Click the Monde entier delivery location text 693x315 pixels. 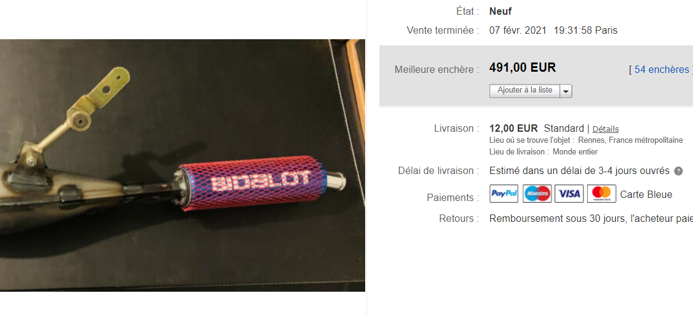tap(575, 152)
